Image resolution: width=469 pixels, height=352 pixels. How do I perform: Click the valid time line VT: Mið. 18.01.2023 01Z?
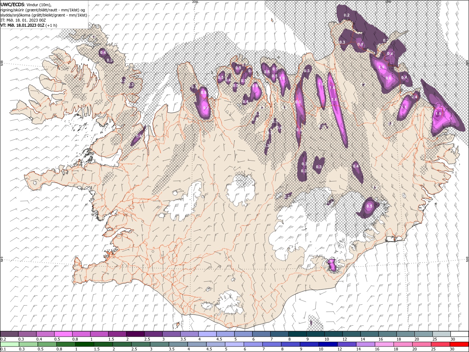click(23, 25)
